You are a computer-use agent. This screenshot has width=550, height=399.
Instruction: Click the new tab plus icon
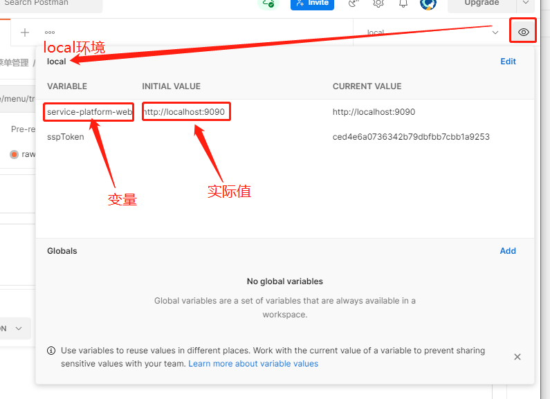tap(24, 33)
